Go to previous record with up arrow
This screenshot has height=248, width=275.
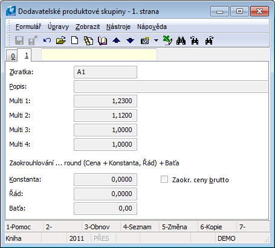117,40
